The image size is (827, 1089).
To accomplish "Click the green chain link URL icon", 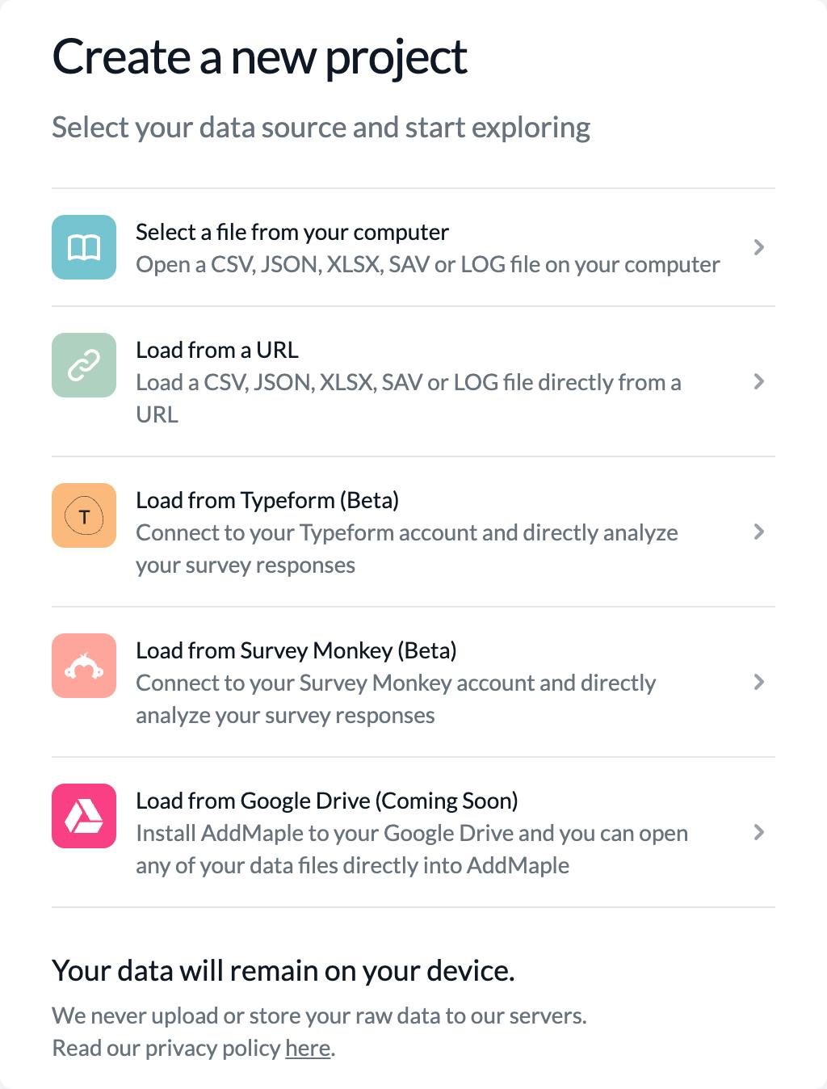I will click(84, 365).
